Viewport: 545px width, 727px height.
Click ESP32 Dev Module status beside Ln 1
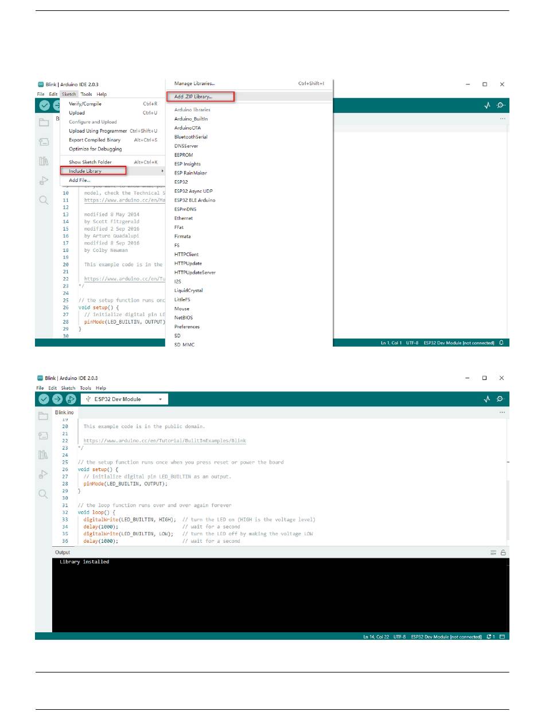[459, 343]
